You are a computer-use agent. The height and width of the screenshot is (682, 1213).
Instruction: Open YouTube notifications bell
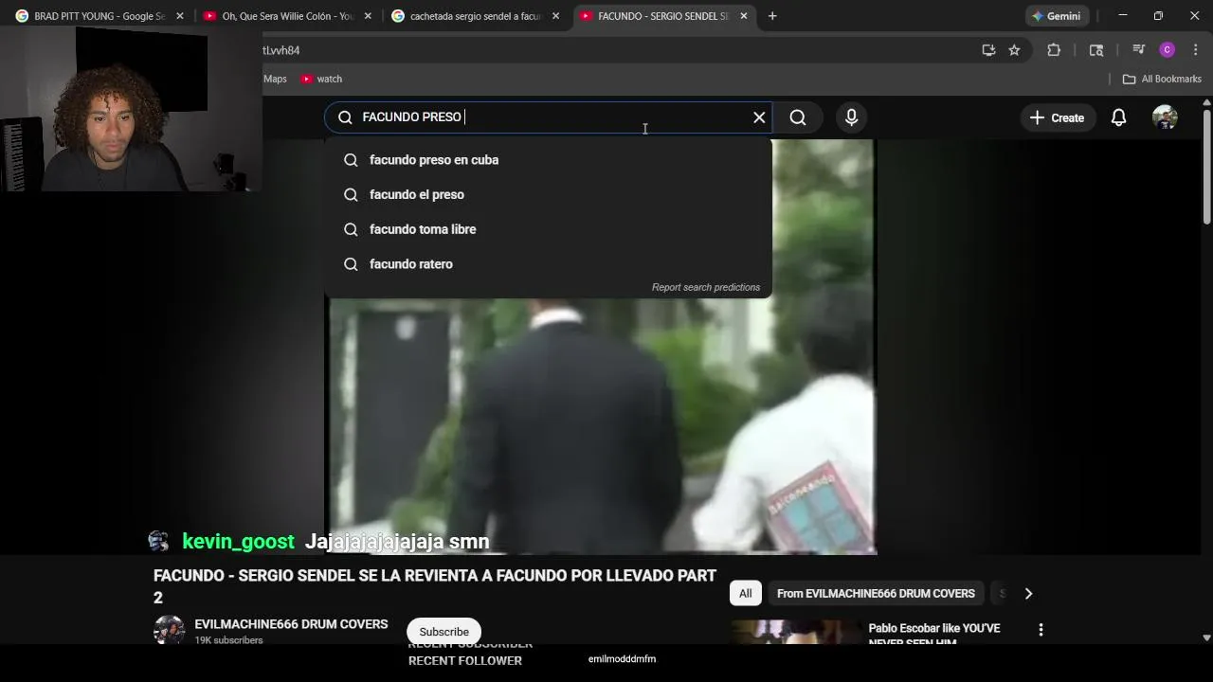click(1118, 117)
